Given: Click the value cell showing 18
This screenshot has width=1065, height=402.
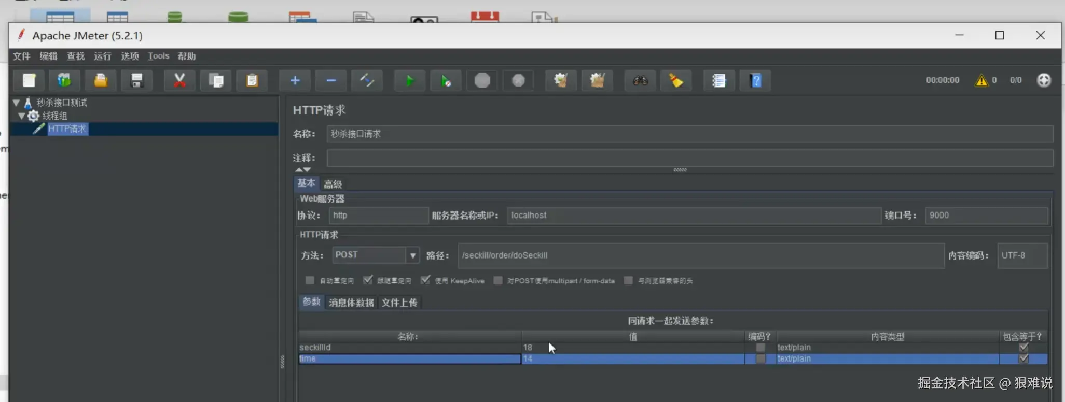Looking at the screenshot, I should click(633, 348).
